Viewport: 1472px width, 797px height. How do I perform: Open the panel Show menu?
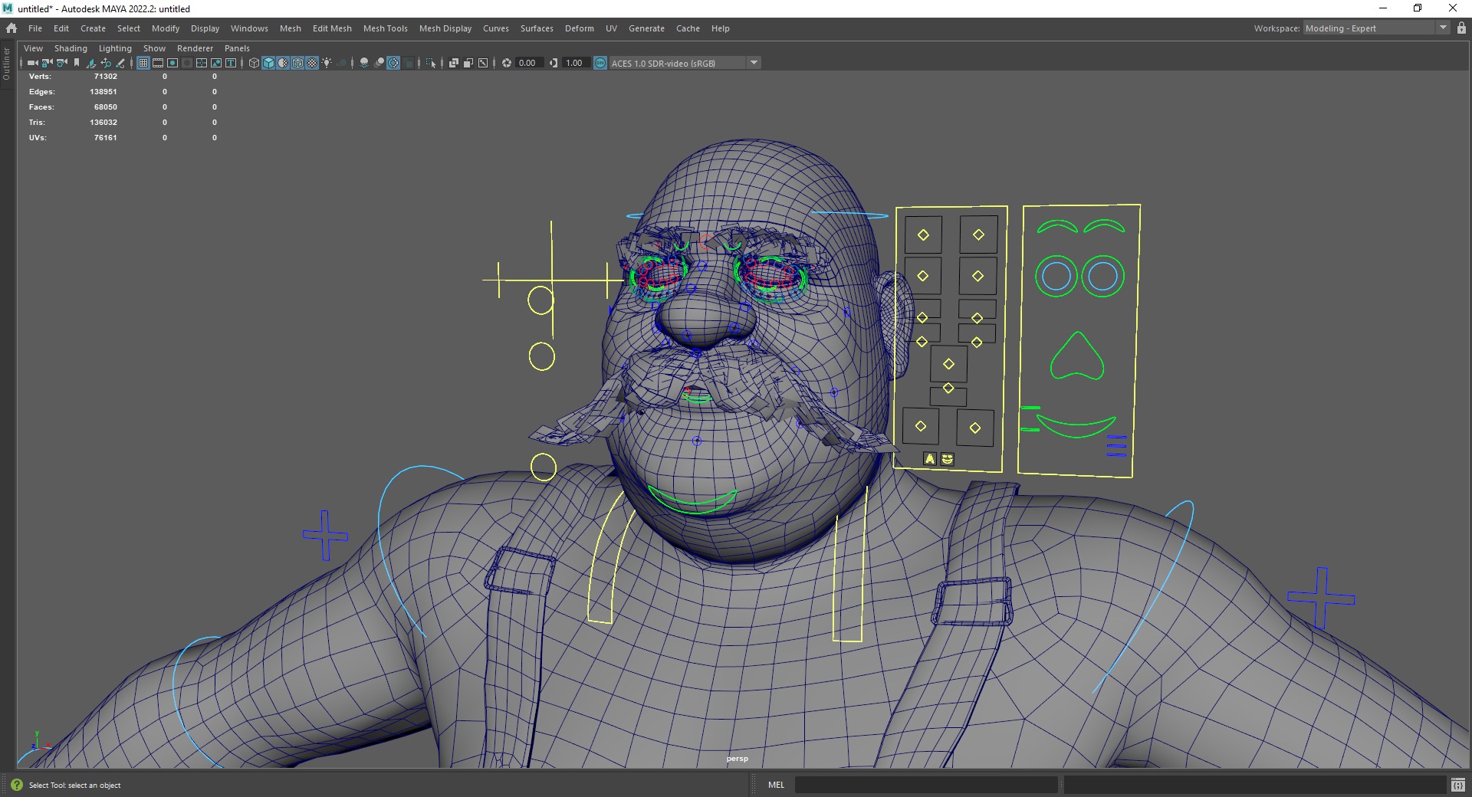(154, 48)
